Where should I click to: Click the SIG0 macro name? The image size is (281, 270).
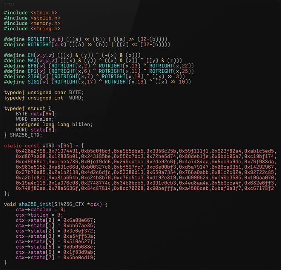[x=33, y=76]
